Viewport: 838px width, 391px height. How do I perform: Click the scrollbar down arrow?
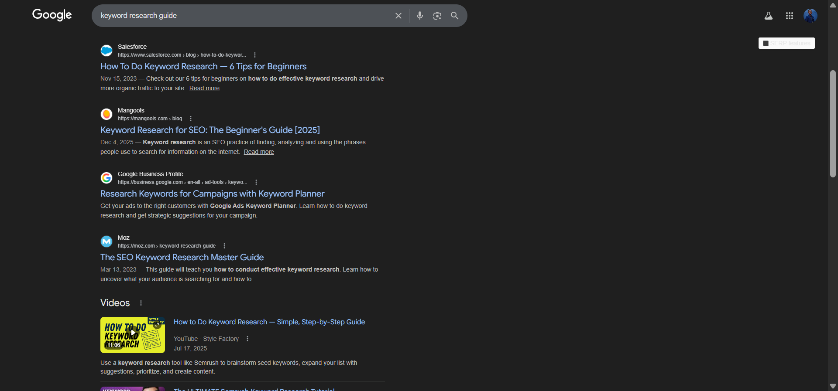point(833,386)
